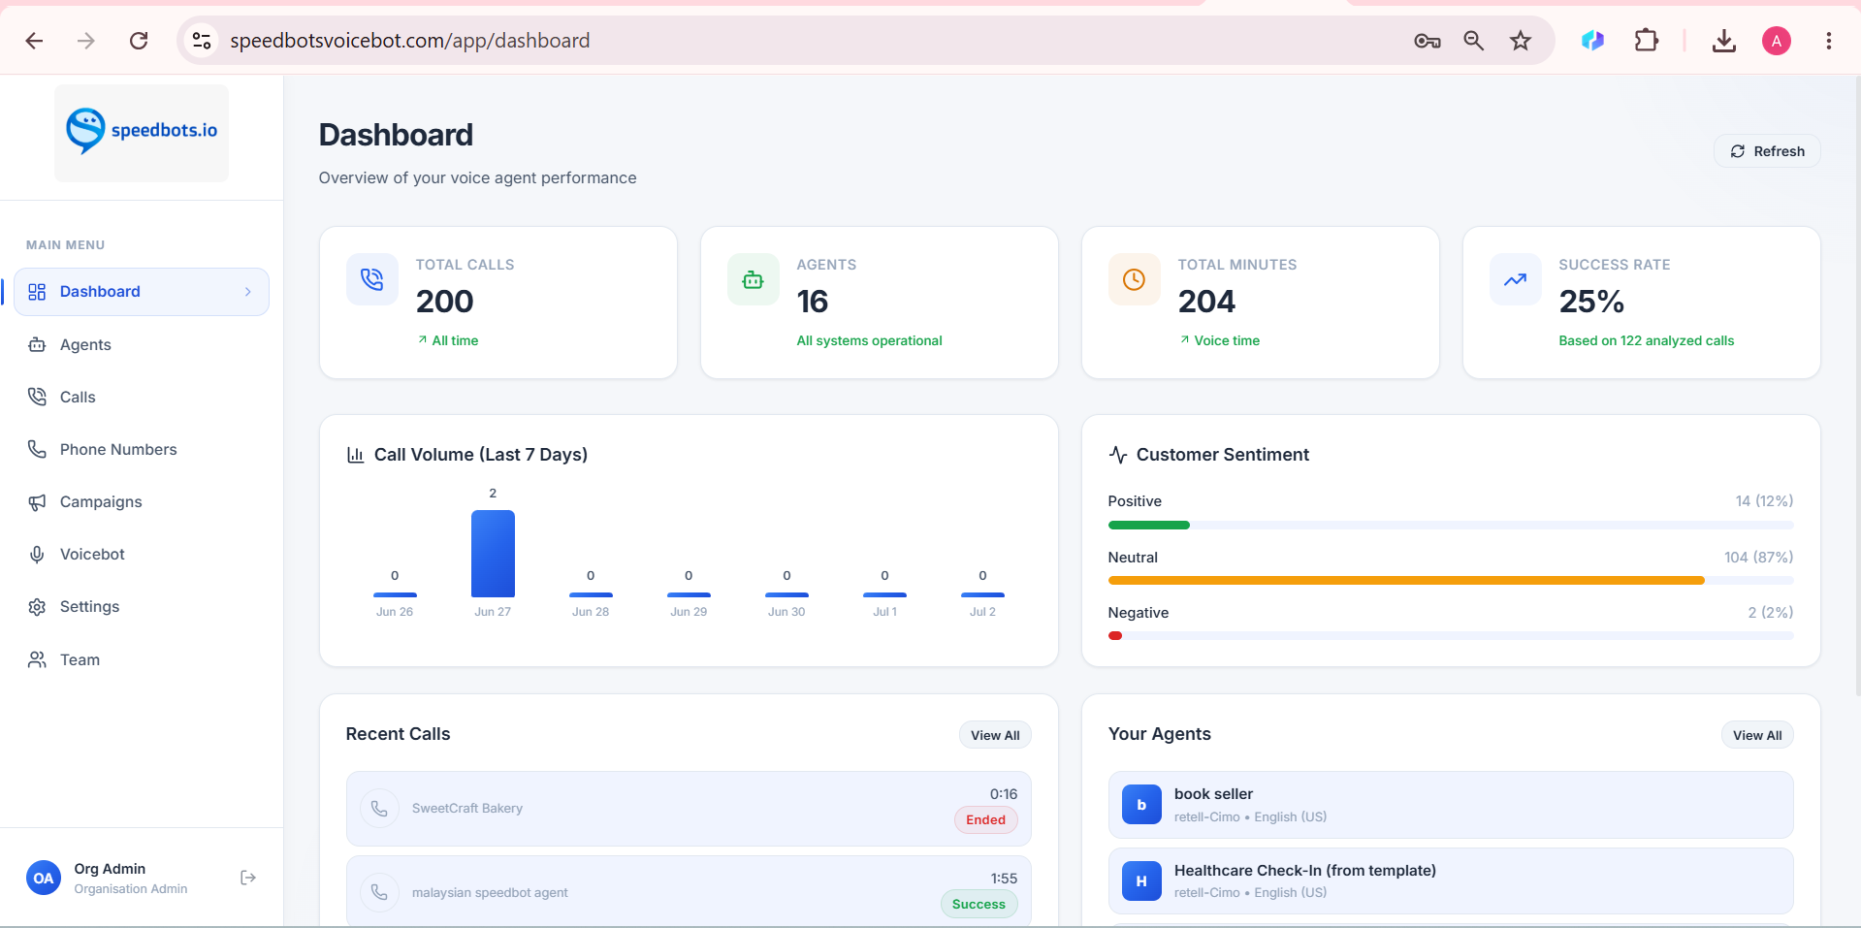Open the Chrome three-dot menu

click(x=1828, y=41)
